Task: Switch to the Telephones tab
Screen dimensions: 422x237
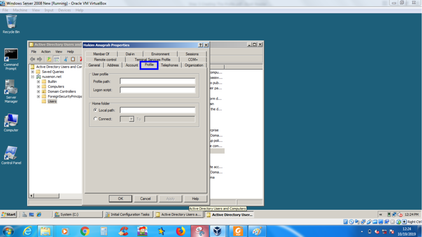Action: point(169,65)
